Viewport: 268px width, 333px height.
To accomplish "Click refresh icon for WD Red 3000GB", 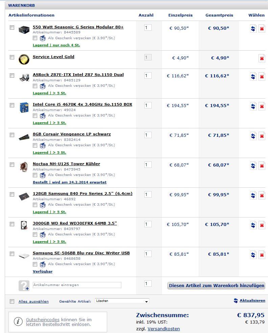I will pos(253,225).
